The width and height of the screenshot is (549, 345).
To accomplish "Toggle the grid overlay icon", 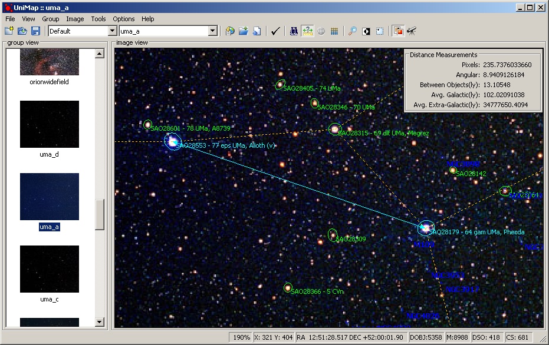I will [x=334, y=31].
